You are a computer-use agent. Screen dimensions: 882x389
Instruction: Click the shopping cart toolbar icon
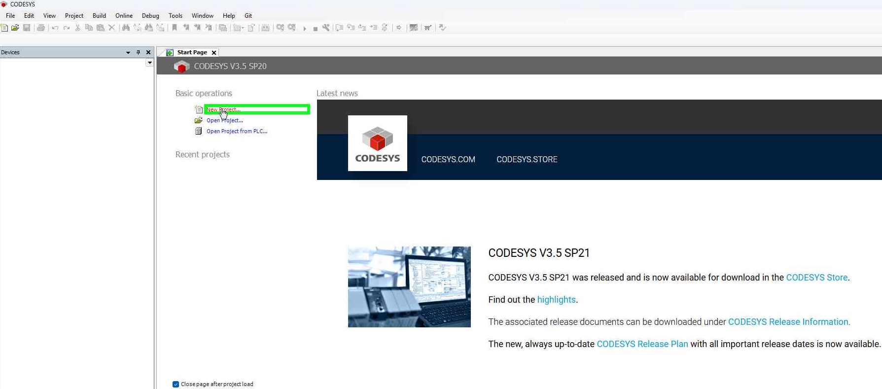(428, 28)
